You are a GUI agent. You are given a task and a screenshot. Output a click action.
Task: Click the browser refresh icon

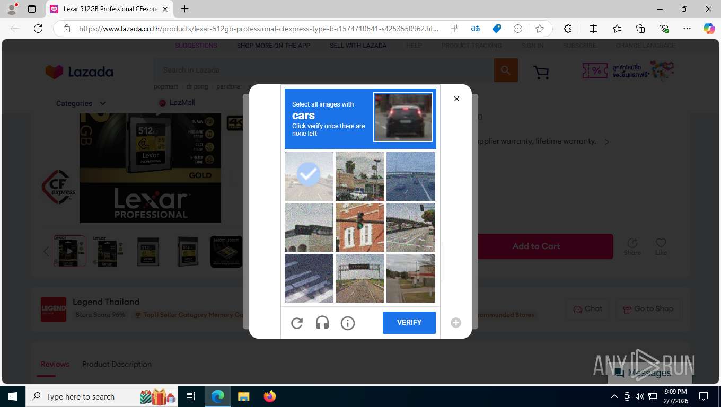coord(38,29)
